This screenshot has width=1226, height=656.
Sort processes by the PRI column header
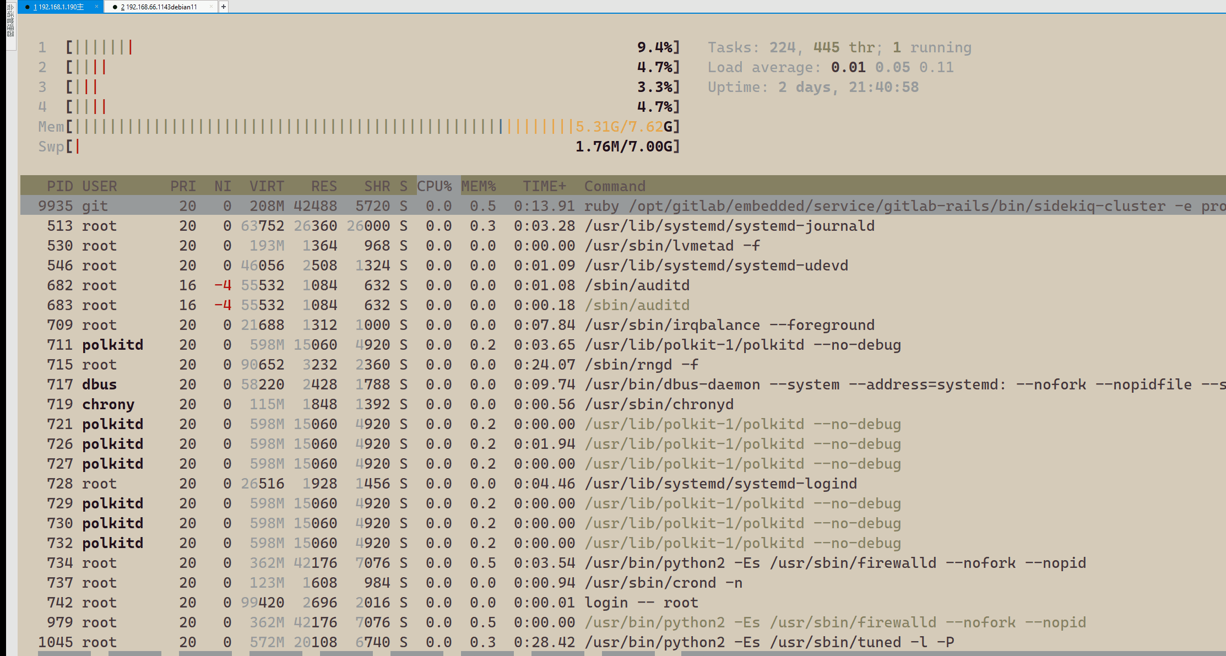pos(183,186)
